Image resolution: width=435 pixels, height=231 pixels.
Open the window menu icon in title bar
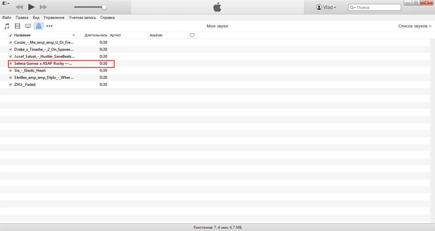coord(6,3)
